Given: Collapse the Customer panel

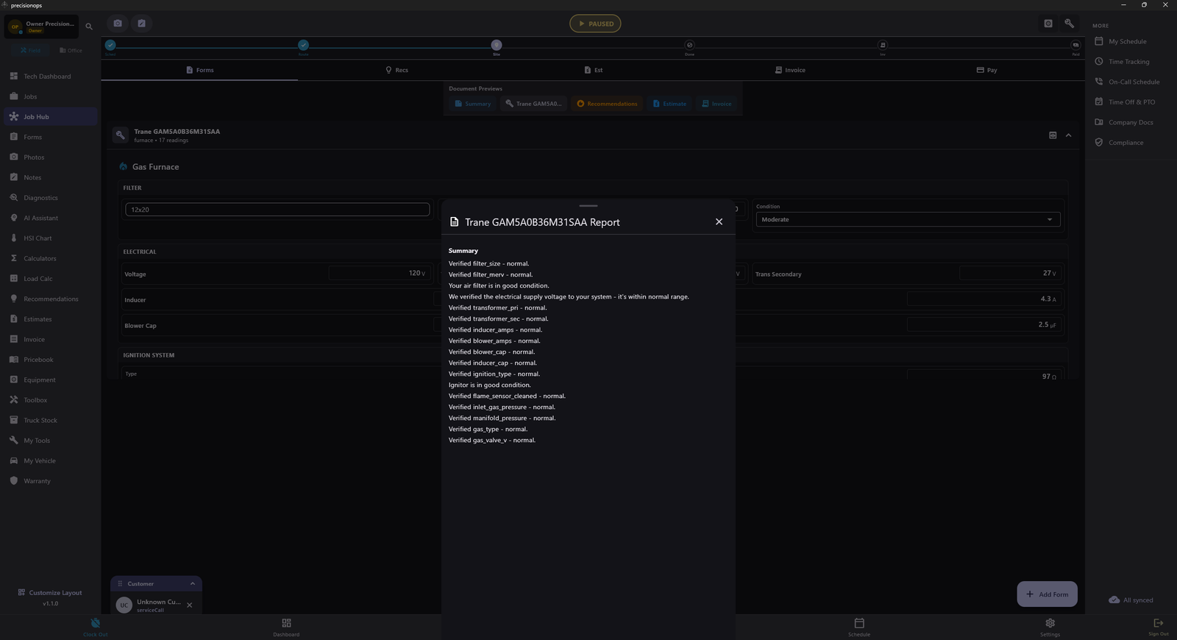Looking at the screenshot, I should (193, 583).
